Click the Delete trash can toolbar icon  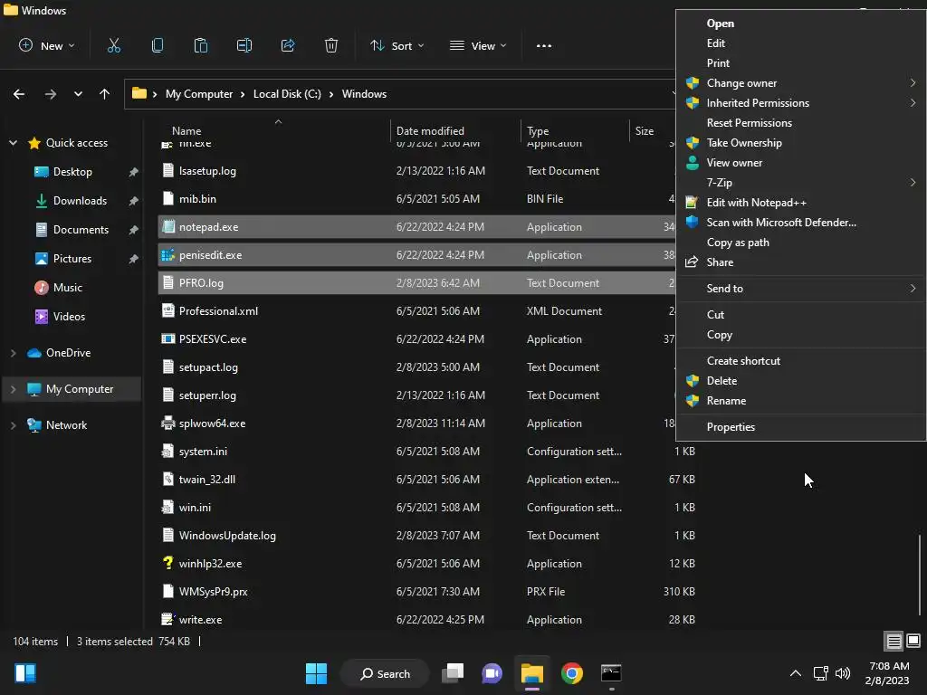click(x=331, y=45)
